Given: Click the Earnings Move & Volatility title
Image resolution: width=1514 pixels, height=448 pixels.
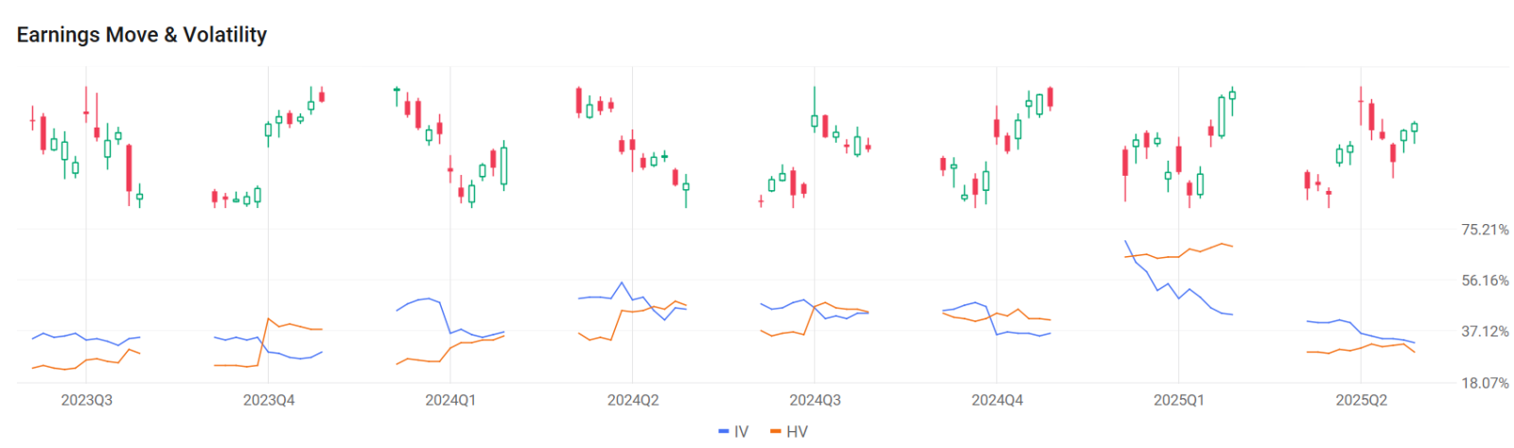Looking at the screenshot, I should click(142, 35).
